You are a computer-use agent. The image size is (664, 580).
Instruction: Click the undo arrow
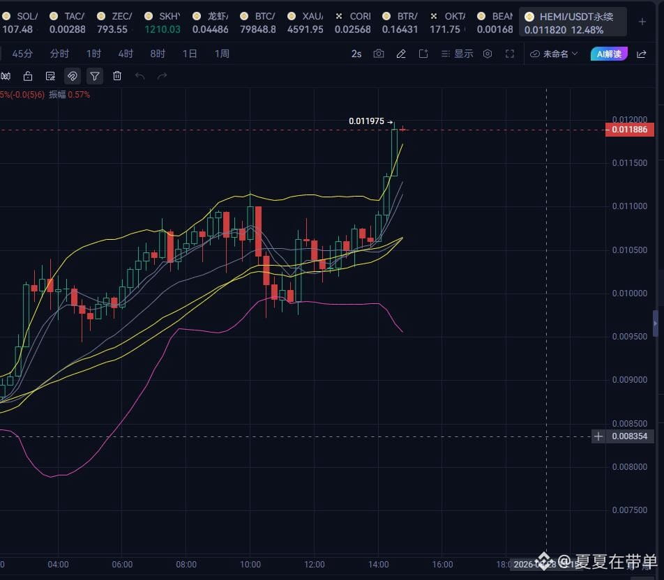pyautogui.click(x=139, y=76)
